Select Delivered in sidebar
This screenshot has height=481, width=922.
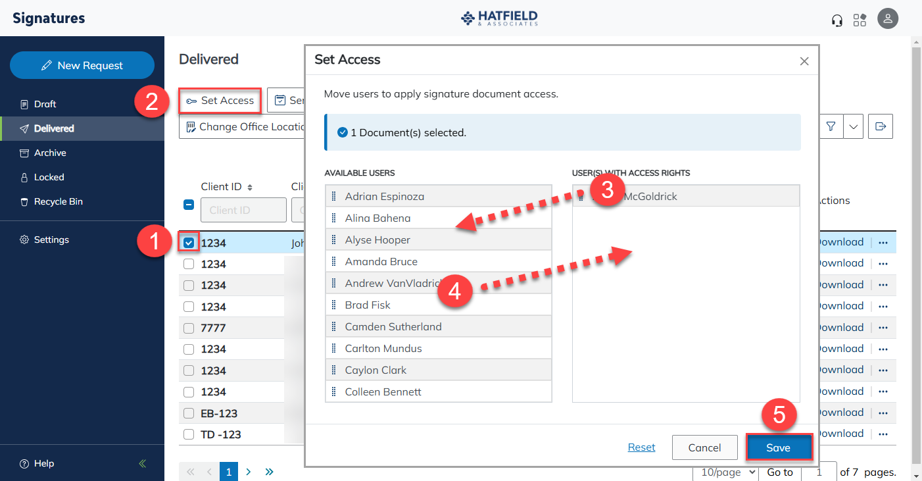point(82,128)
